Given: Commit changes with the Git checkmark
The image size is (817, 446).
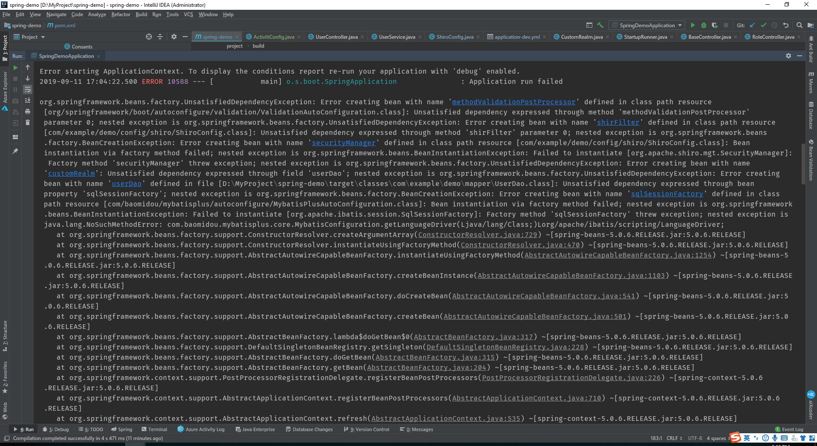Looking at the screenshot, I should [x=763, y=25].
